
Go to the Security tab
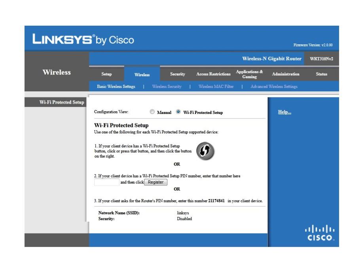tap(177, 74)
